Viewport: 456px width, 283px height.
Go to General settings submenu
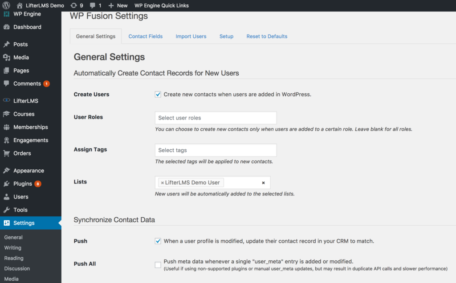pos(13,237)
